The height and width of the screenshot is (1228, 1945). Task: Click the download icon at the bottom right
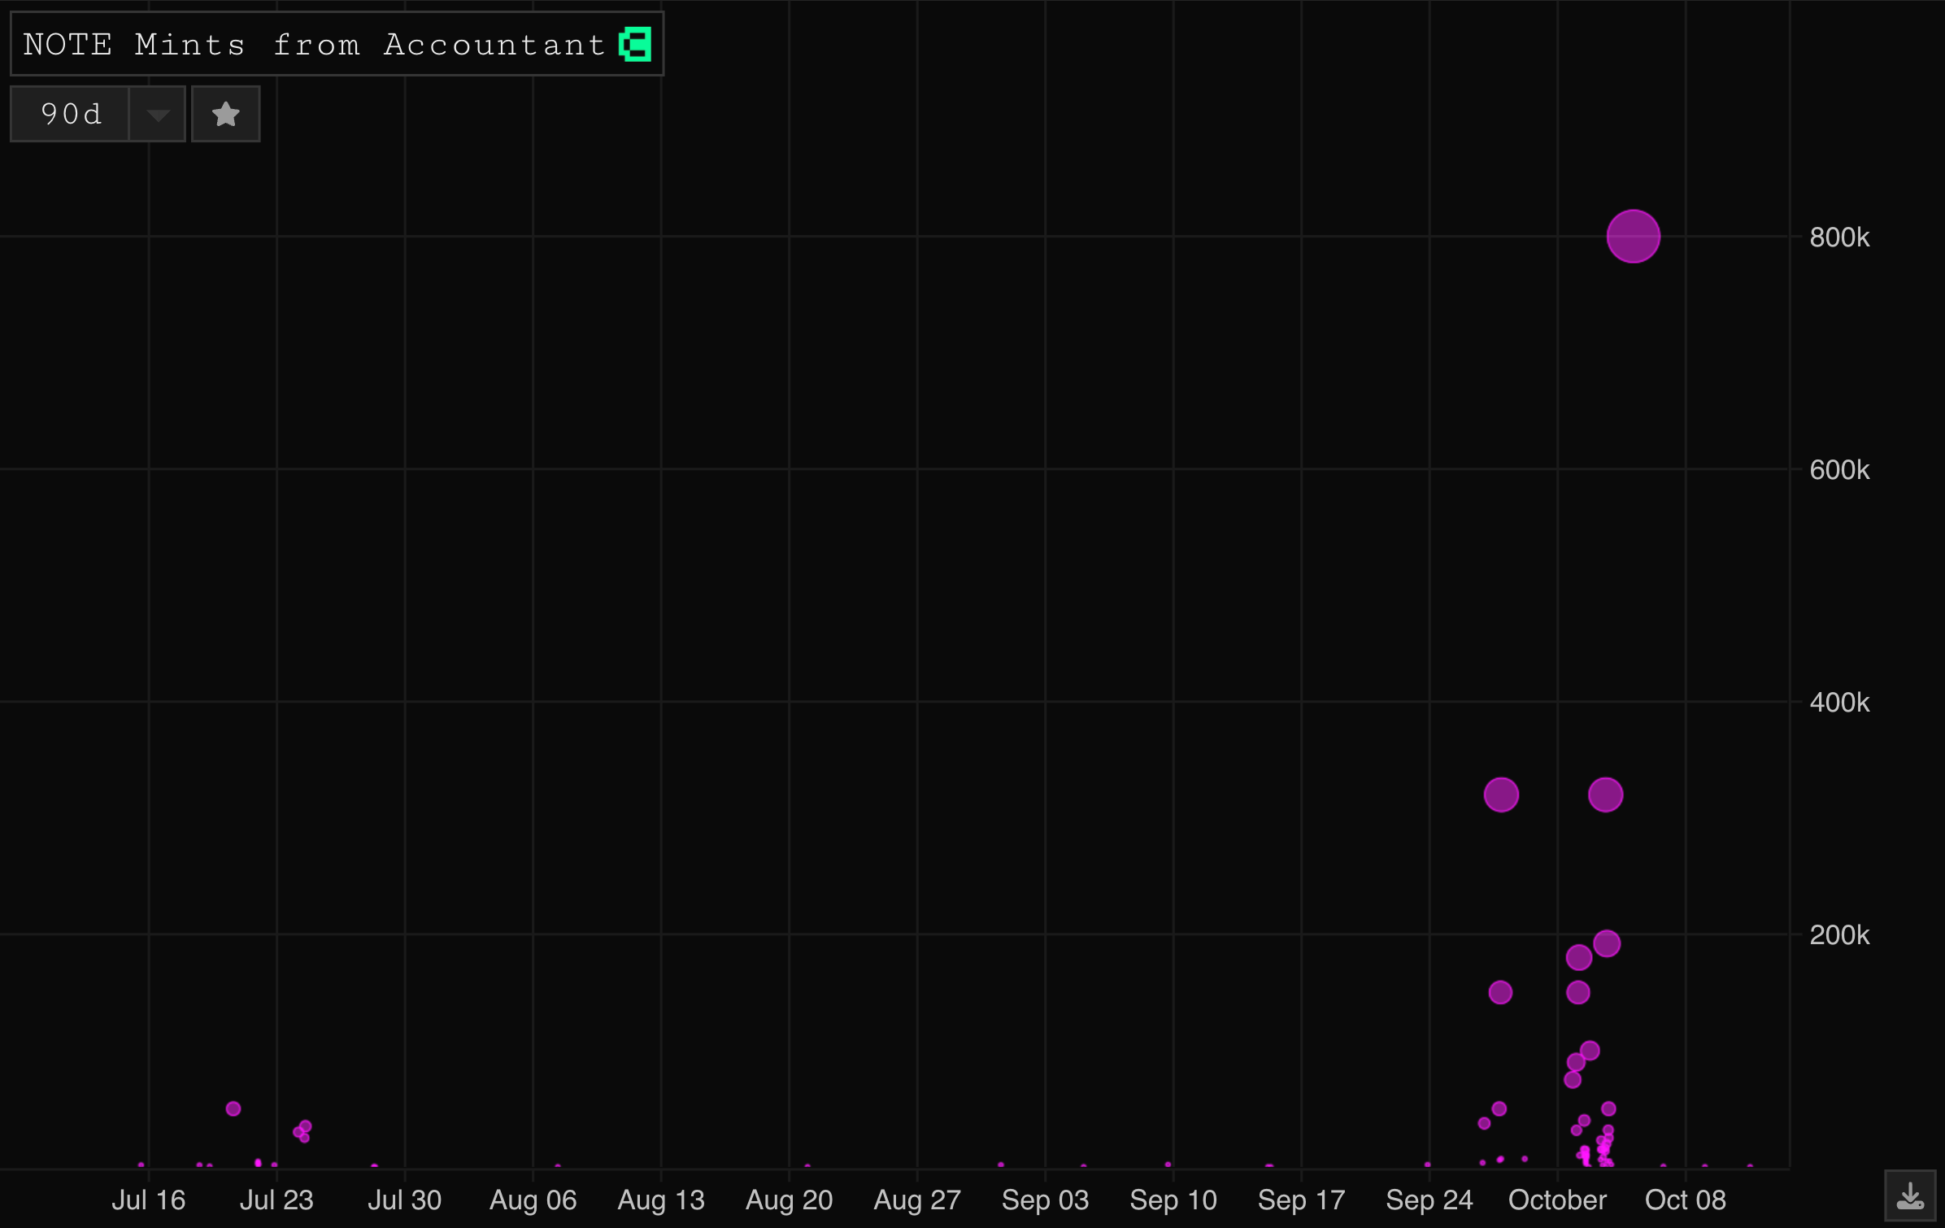1909,1195
